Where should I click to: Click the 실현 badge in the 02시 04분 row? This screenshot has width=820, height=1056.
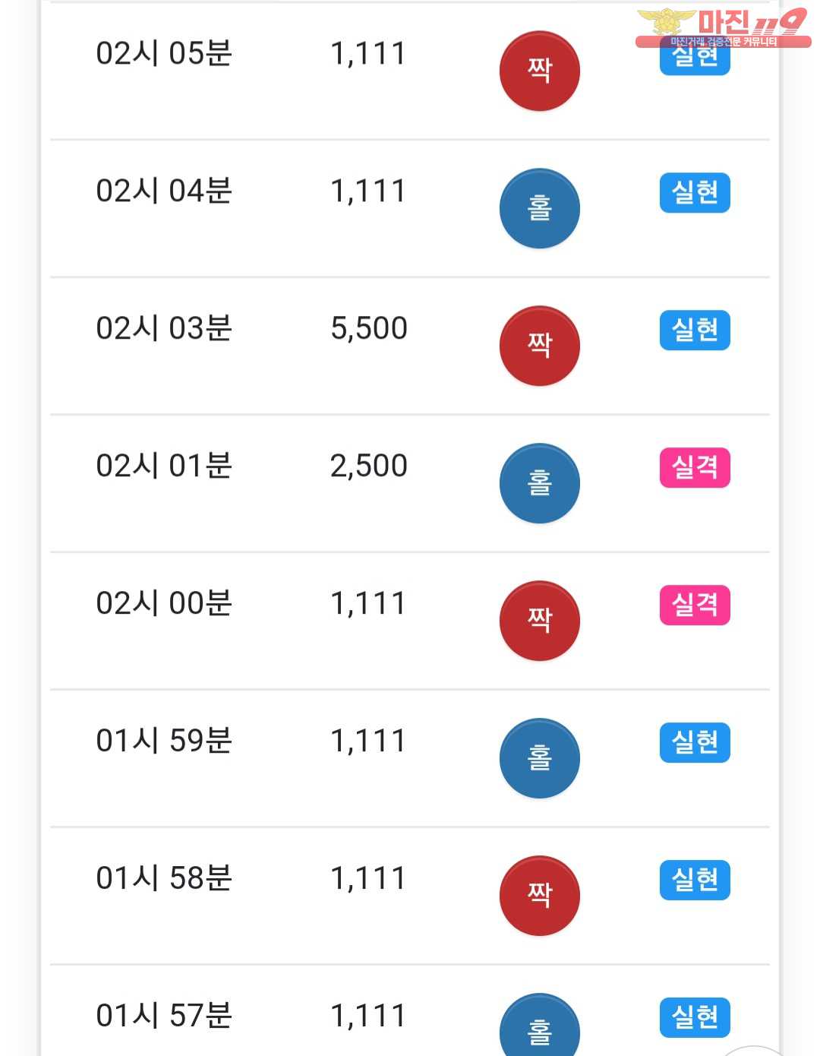[695, 193]
